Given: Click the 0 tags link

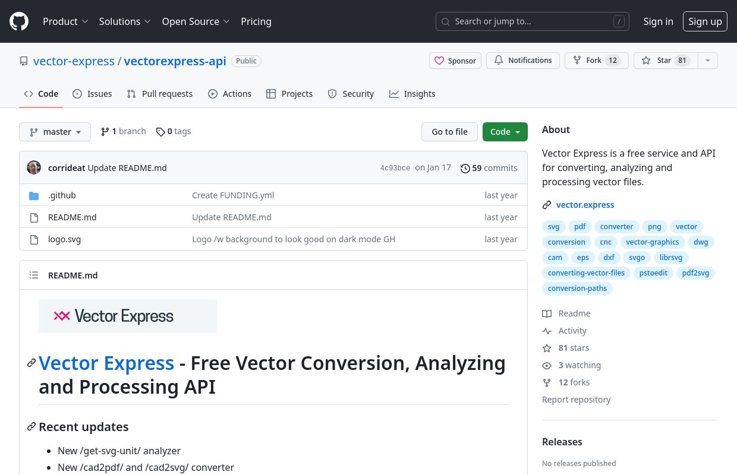Looking at the screenshot, I should coord(174,131).
